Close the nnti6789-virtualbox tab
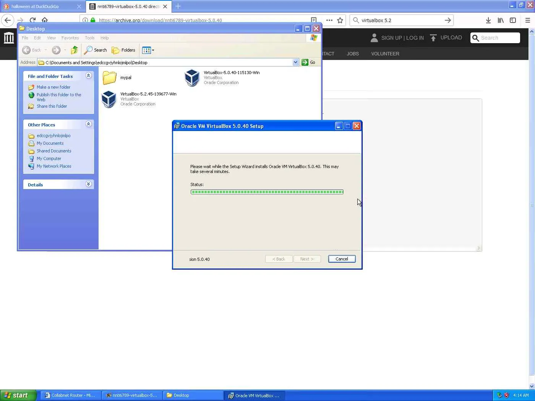This screenshot has height=401, width=535. (165, 6)
